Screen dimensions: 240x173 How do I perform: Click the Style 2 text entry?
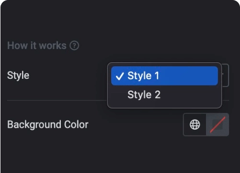point(144,95)
